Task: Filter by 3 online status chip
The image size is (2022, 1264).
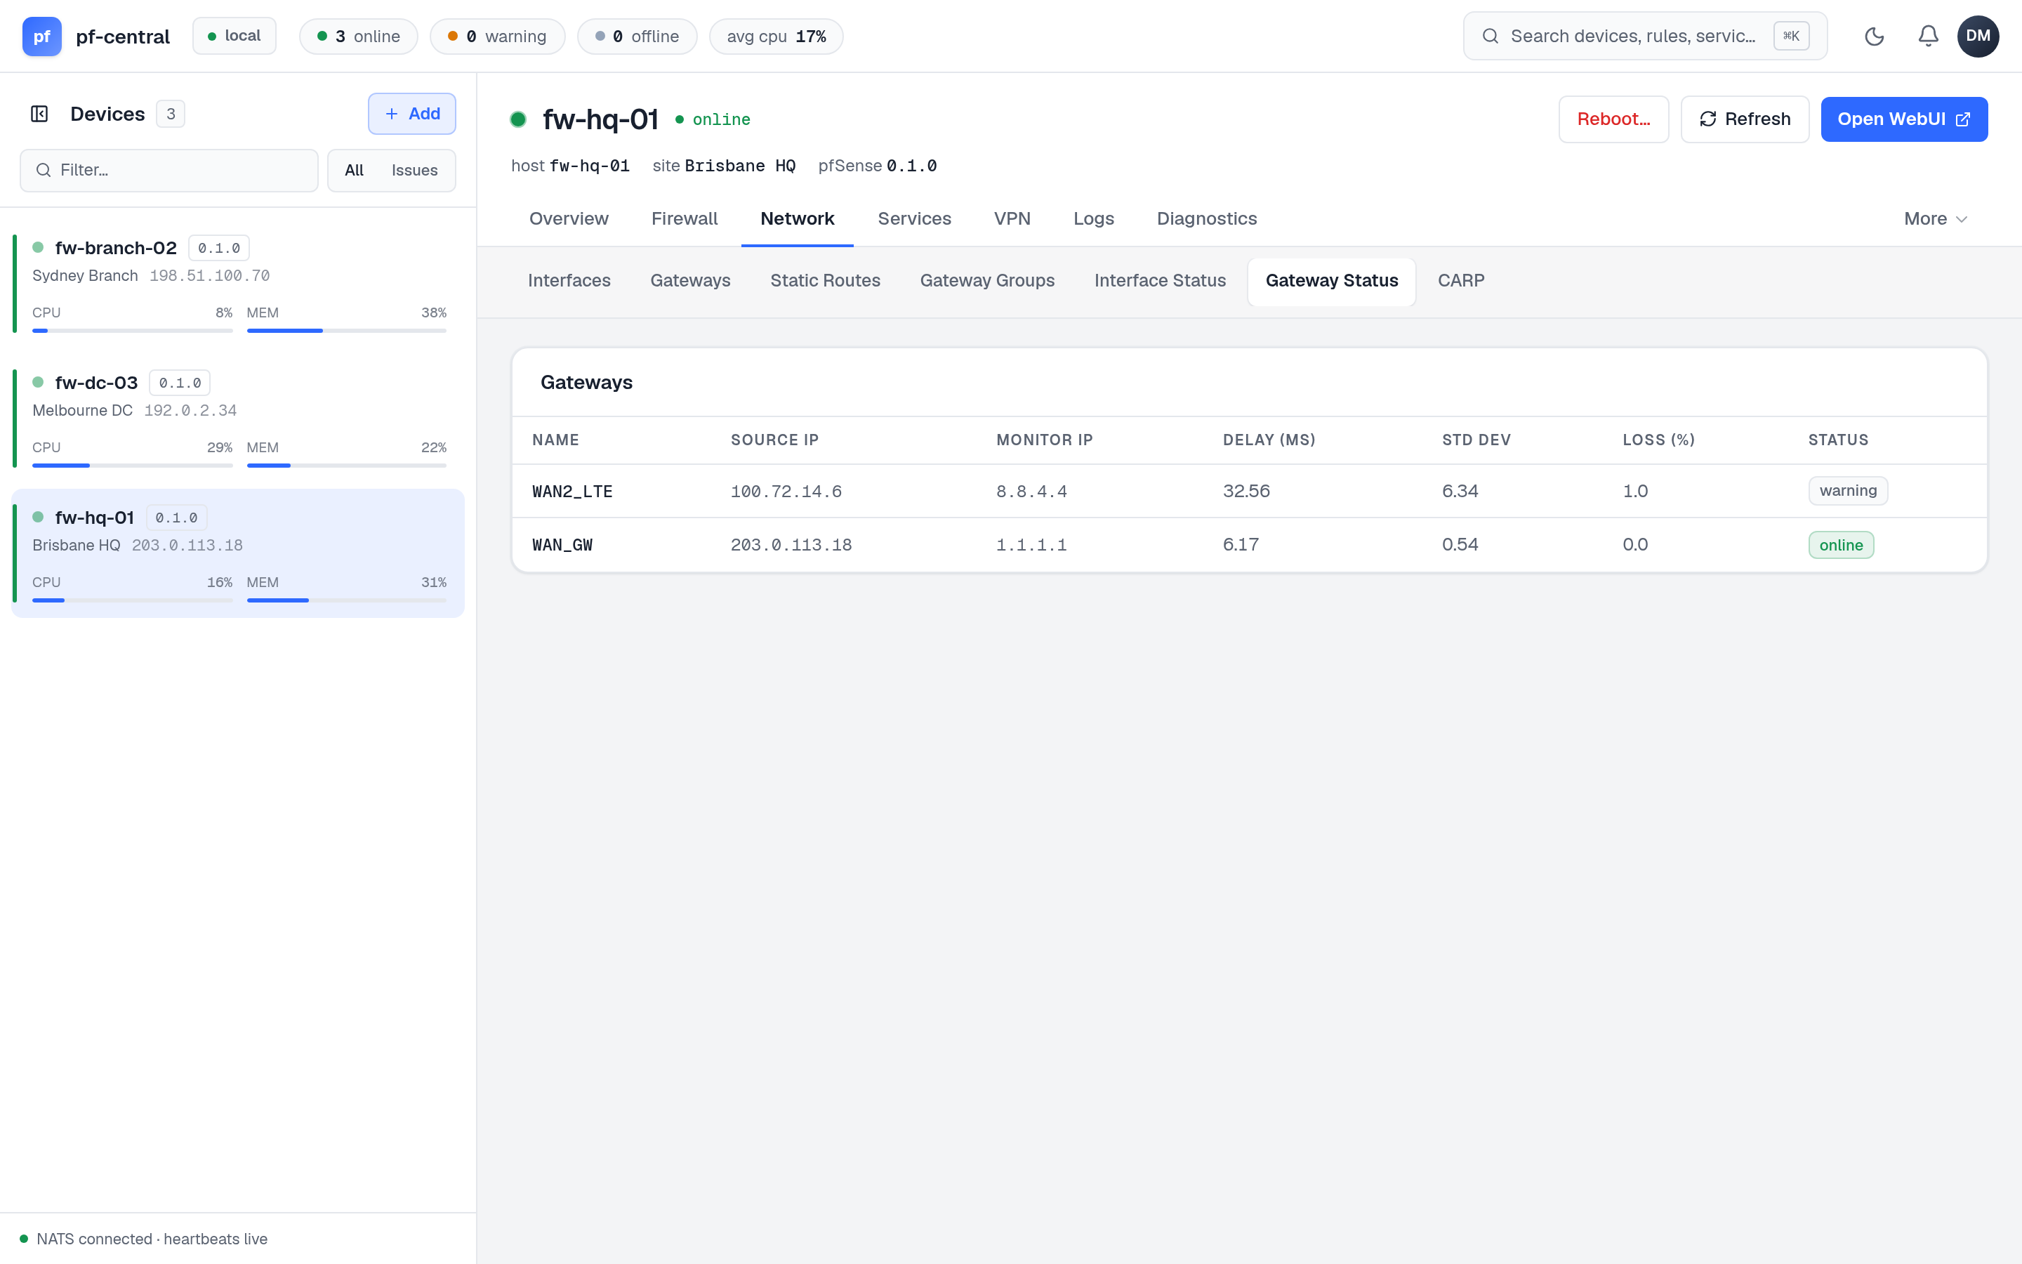Action: pyautogui.click(x=359, y=36)
